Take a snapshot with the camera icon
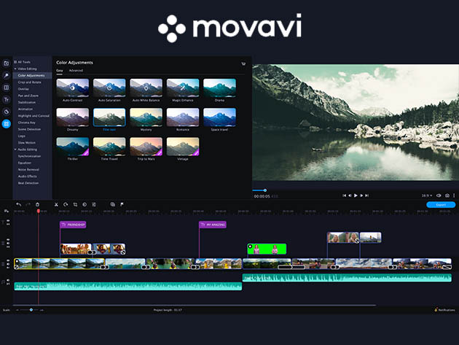This screenshot has height=345, width=459. (447, 195)
